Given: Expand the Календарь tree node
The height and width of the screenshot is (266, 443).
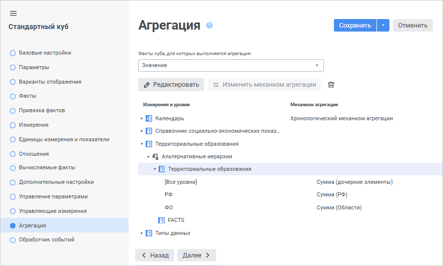Looking at the screenshot, I should click(142, 119).
